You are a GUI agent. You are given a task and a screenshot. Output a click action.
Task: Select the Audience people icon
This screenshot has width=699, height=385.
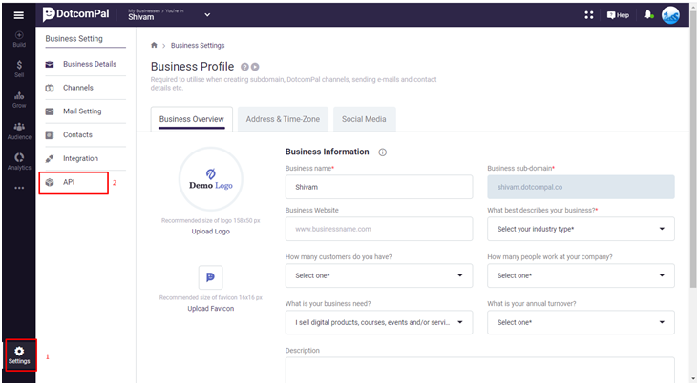tap(19, 127)
